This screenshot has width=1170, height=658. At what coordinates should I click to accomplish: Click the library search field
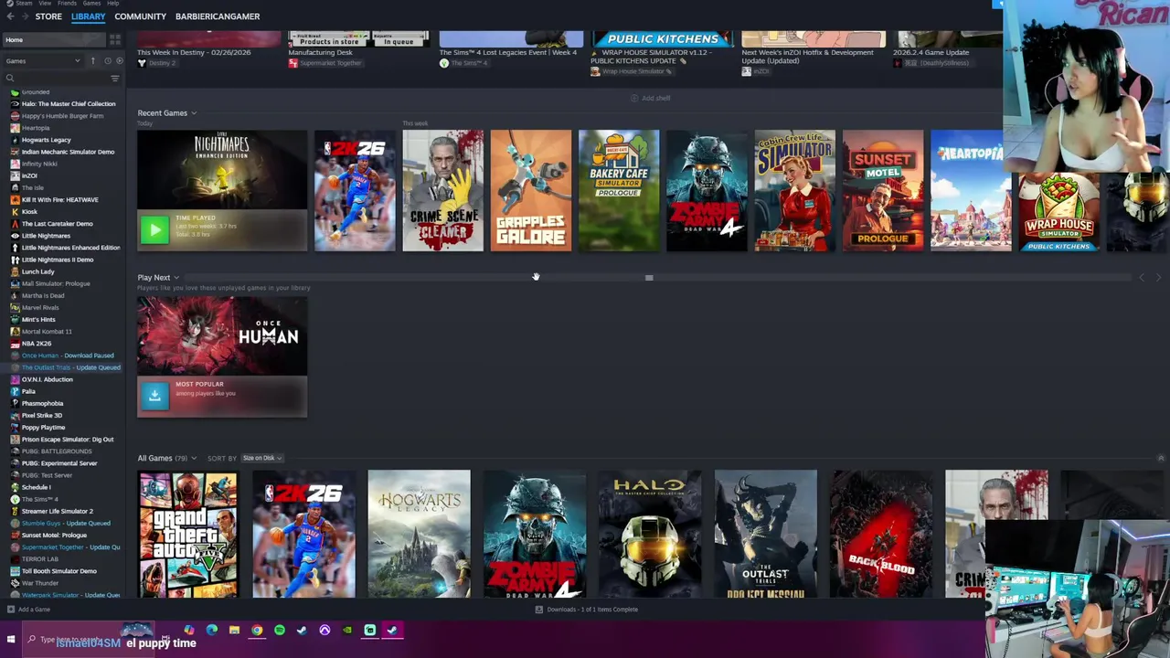click(57, 79)
